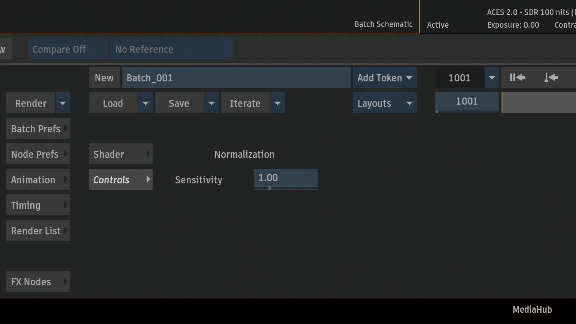Image resolution: width=576 pixels, height=324 pixels.
Task: Select the Controls menu tab
Action: coord(120,180)
